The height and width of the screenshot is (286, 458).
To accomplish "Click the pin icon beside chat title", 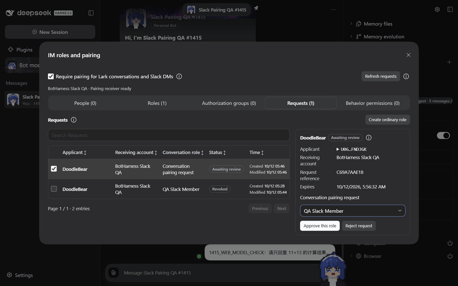I will (x=256, y=8).
